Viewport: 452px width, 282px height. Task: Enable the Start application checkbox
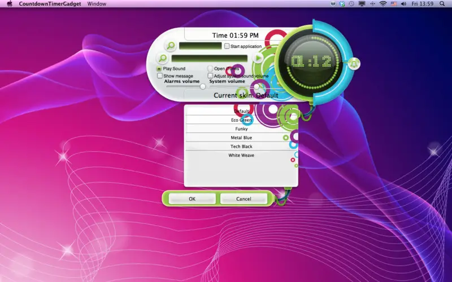tap(227, 46)
